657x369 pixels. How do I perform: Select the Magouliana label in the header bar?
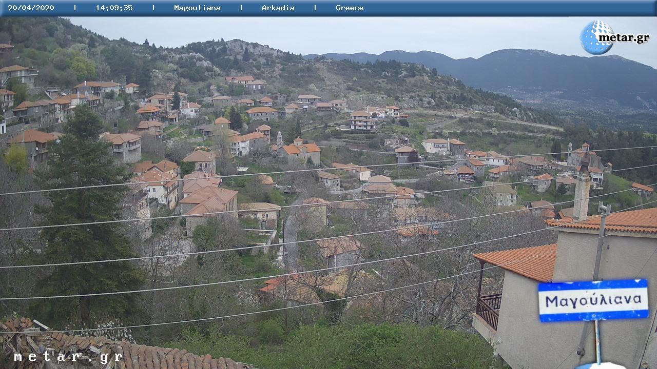pyautogui.click(x=197, y=8)
